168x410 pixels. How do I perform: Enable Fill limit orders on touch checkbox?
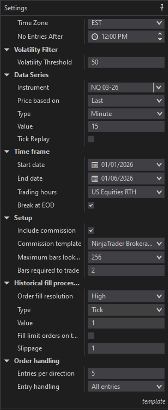click(91, 335)
